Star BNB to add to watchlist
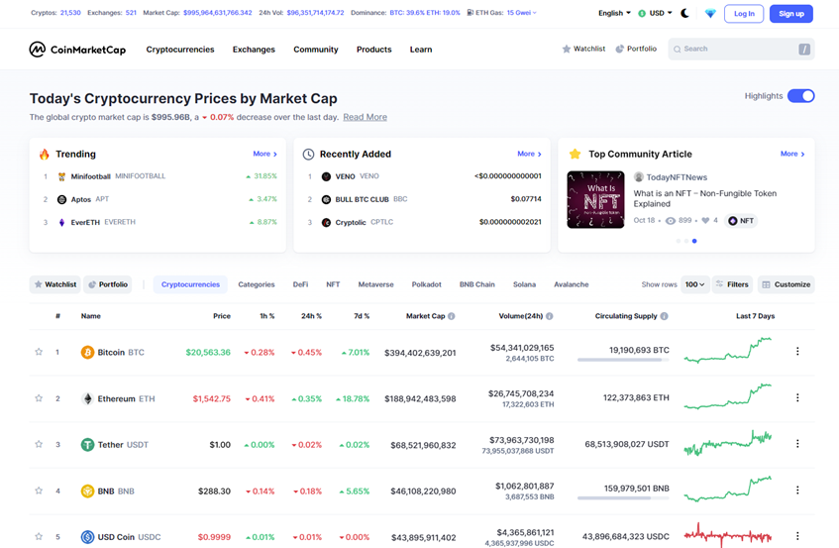 pos(39,491)
